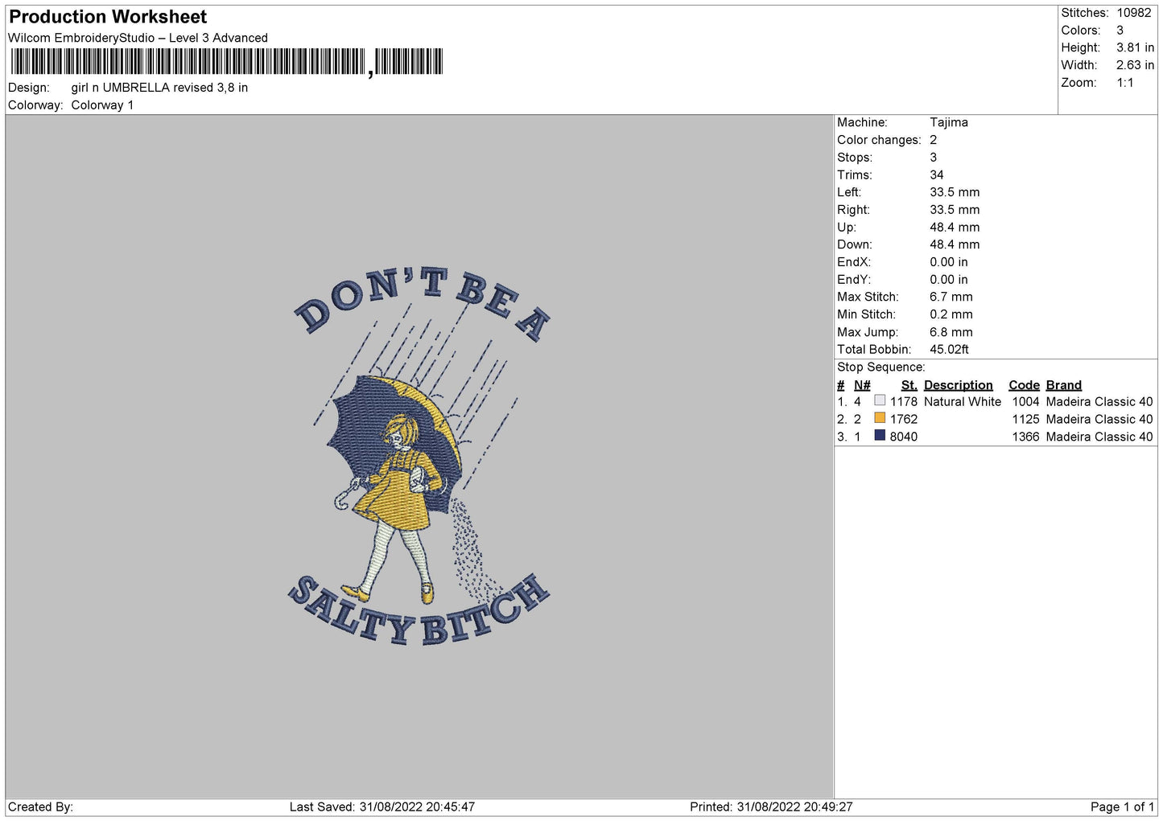Click the Brand column header
This screenshot has height=821, width=1163.
[1063, 385]
